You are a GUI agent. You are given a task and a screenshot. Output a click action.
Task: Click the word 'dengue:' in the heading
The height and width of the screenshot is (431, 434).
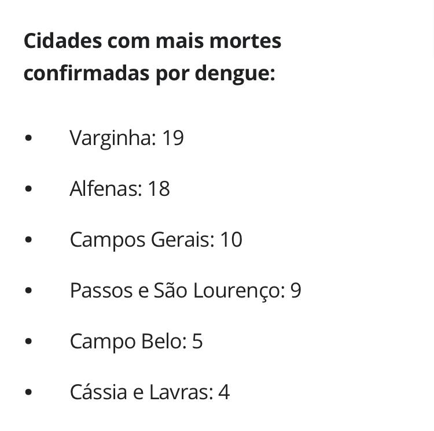(235, 73)
